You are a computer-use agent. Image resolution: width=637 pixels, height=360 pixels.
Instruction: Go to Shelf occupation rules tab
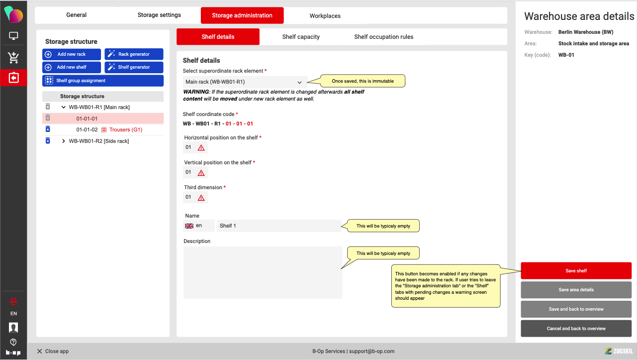click(x=383, y=37)
